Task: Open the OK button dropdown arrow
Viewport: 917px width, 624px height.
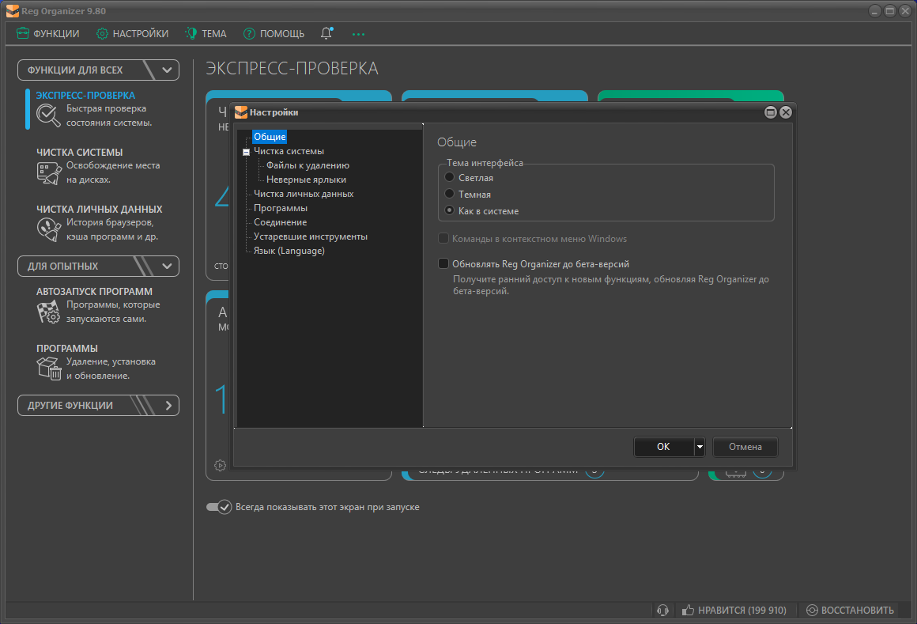Action: point(700,447)
